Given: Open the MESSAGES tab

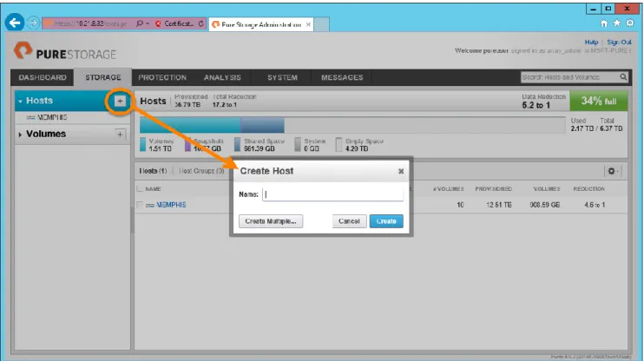Looking at the screenshot, I should [342, 77].
